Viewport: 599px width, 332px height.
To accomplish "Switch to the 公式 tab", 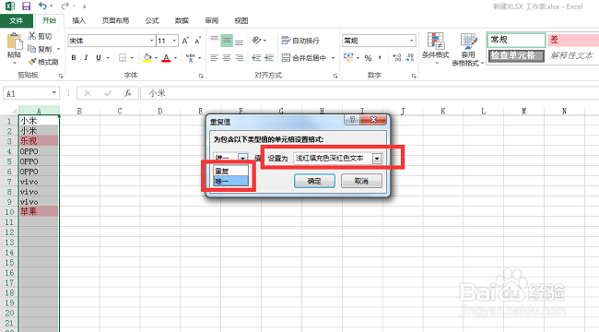I will coord(152,20).
